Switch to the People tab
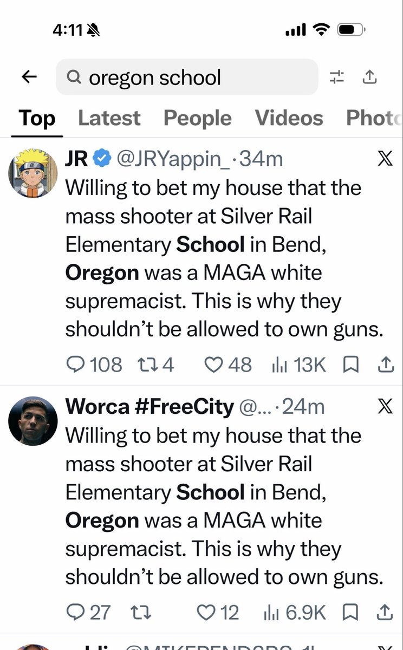The image size is (403, 650). (197, 118)
